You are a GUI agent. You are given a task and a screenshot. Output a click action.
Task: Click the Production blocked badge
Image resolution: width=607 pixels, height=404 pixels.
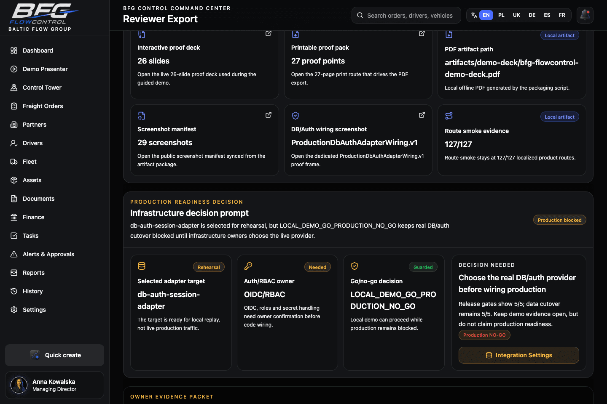tap(559, 220)
